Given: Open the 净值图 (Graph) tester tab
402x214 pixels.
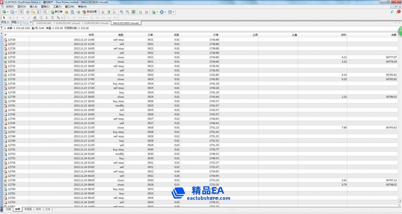Looking at the screenshot, I should (x=28, y=209).
